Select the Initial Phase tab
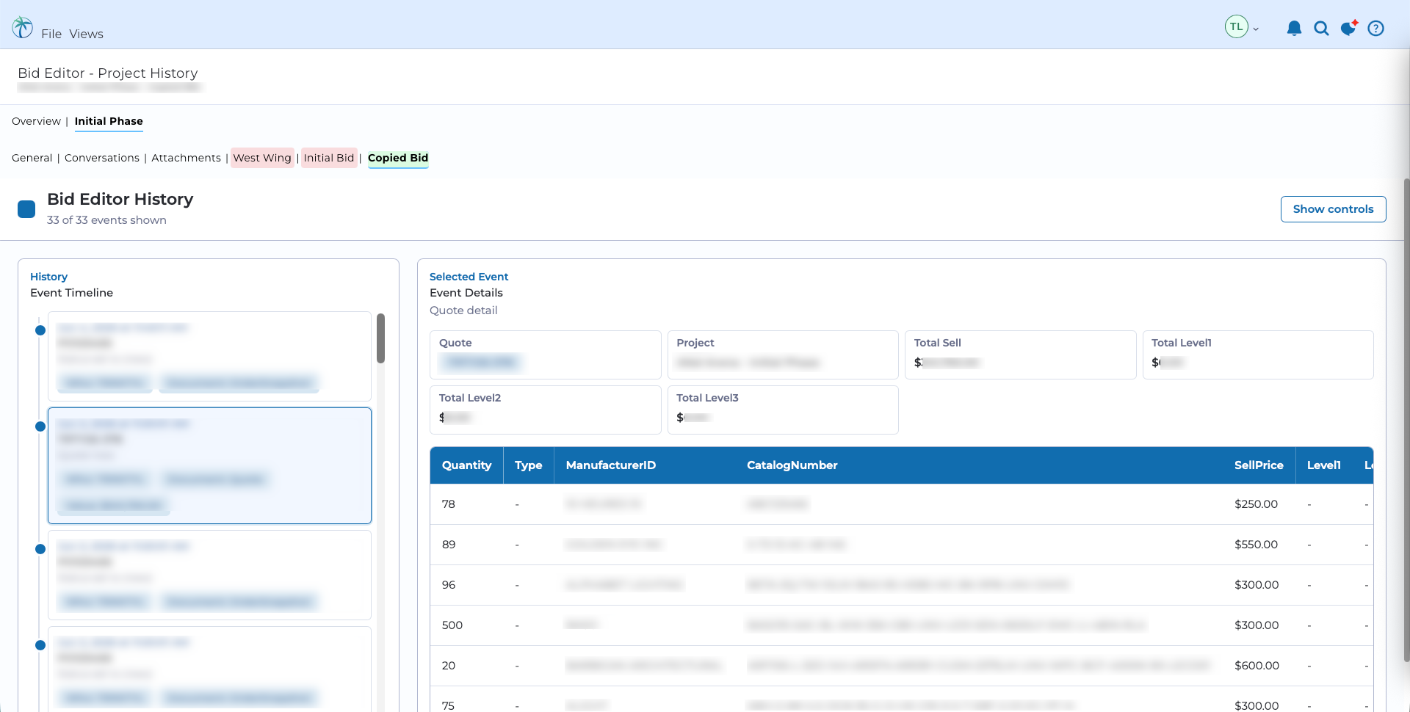The image size is (1410, 712). (x=109, y=121)
